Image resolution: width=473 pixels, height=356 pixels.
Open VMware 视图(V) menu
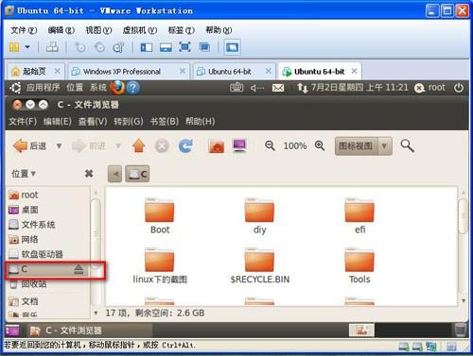(x=98, y=30)
